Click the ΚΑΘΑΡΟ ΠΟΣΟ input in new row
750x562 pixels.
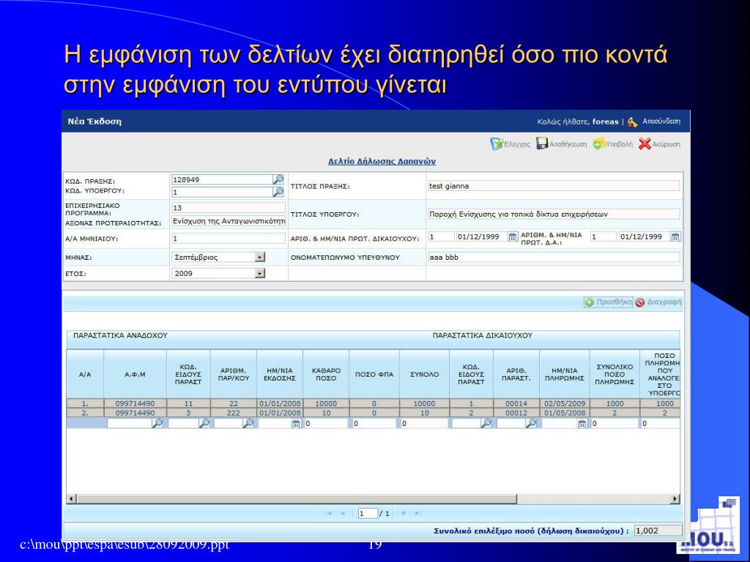[326, 424]
